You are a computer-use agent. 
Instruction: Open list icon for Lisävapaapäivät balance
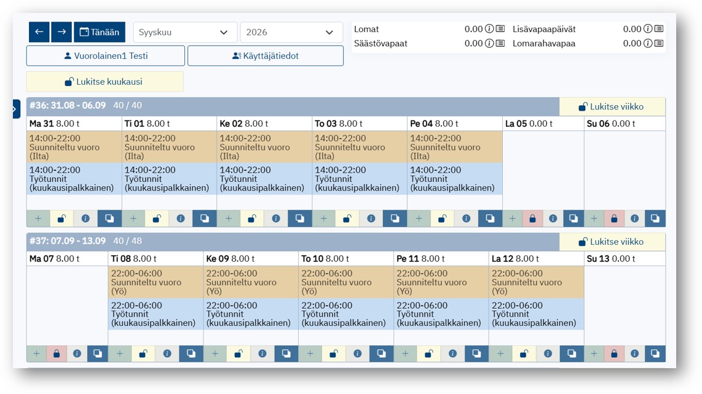(x=659, y=29)
